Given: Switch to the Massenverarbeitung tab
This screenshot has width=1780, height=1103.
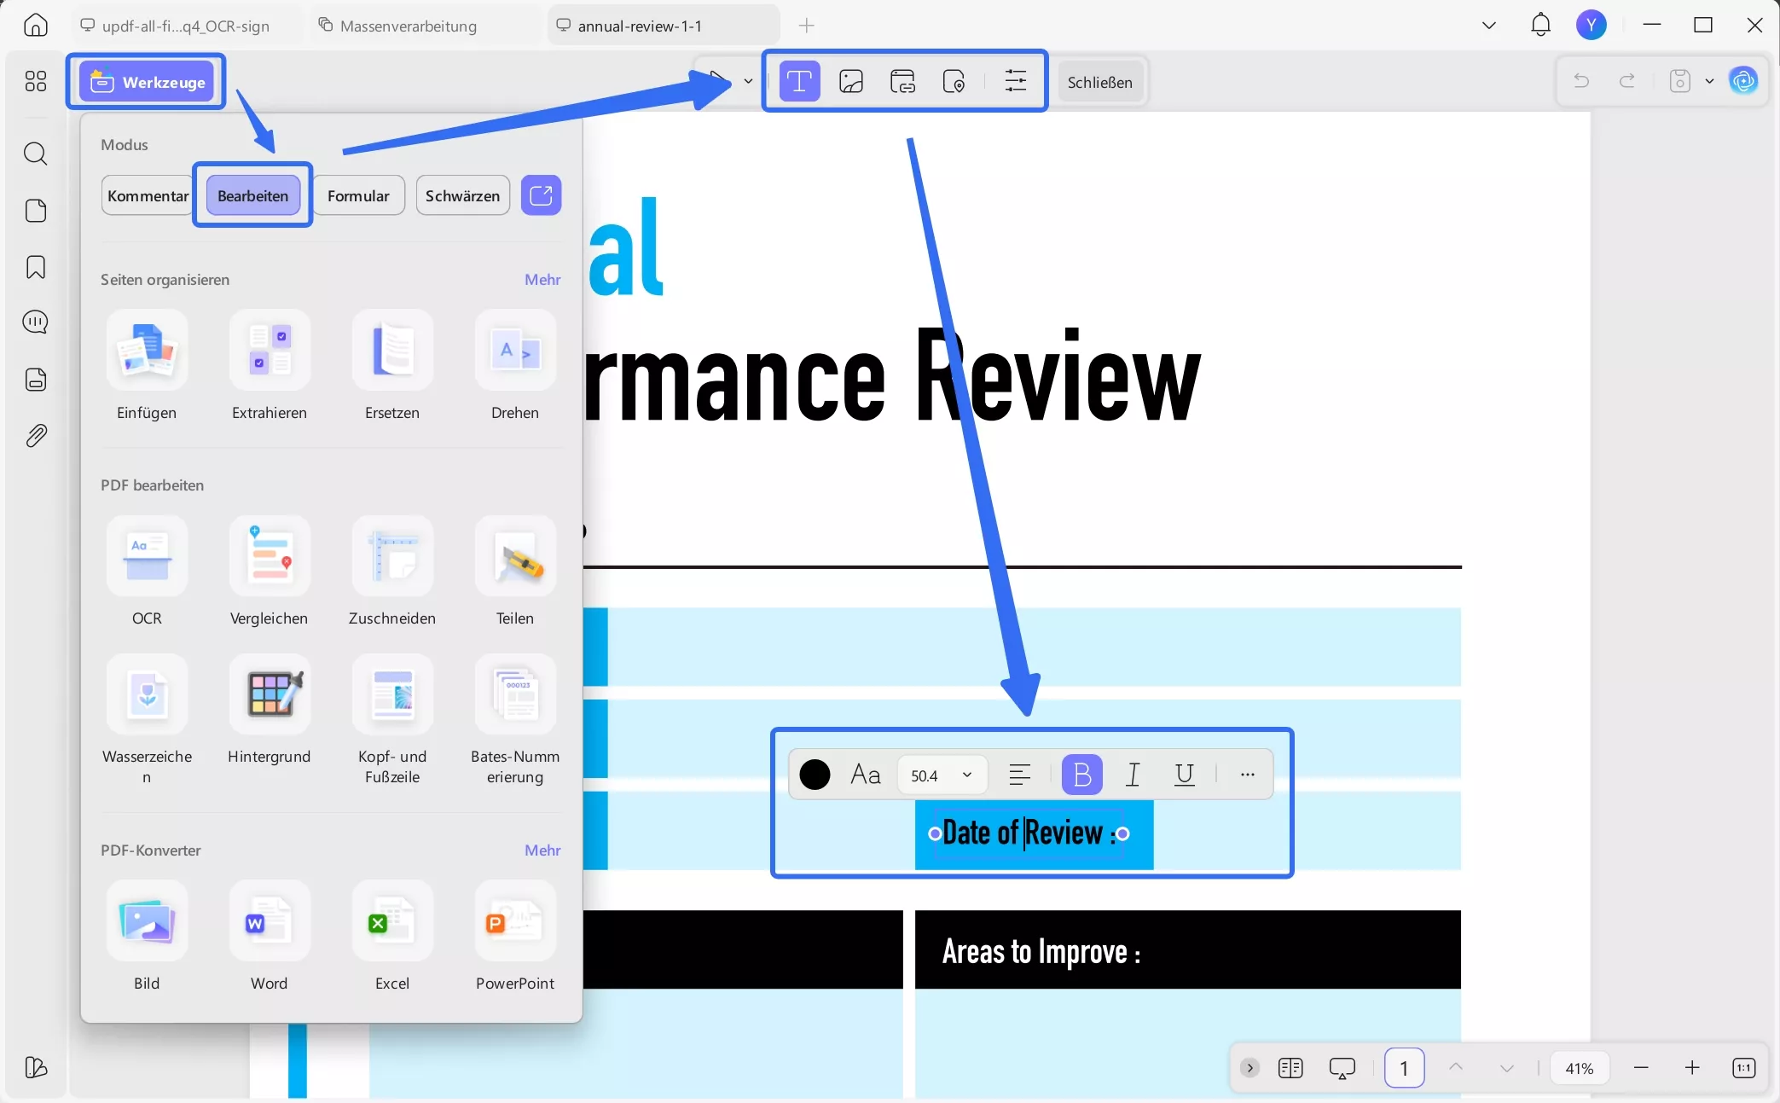Looking at the screenshot, I should (408, 26).
